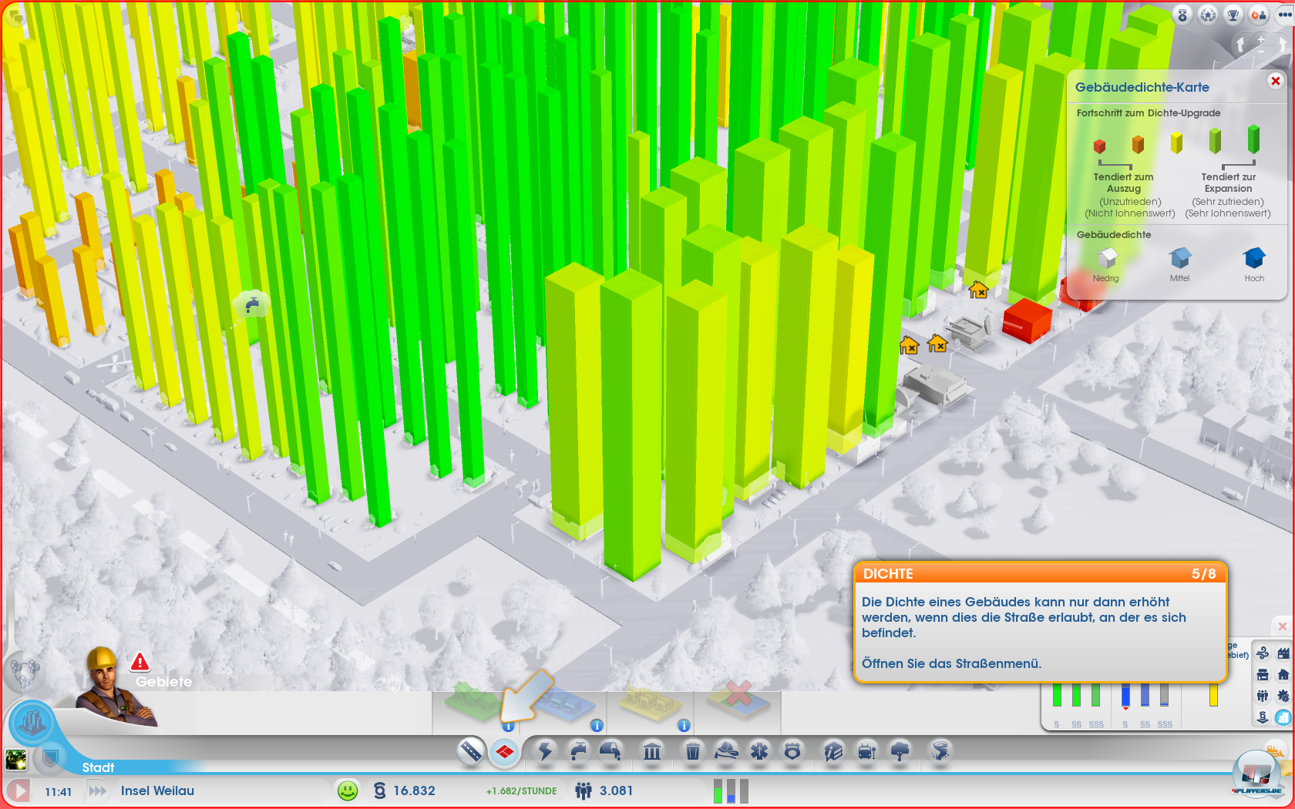Viewport: 1295px width, 809px height.
Task: Select the police badge icon
Action: pos(792,750)
